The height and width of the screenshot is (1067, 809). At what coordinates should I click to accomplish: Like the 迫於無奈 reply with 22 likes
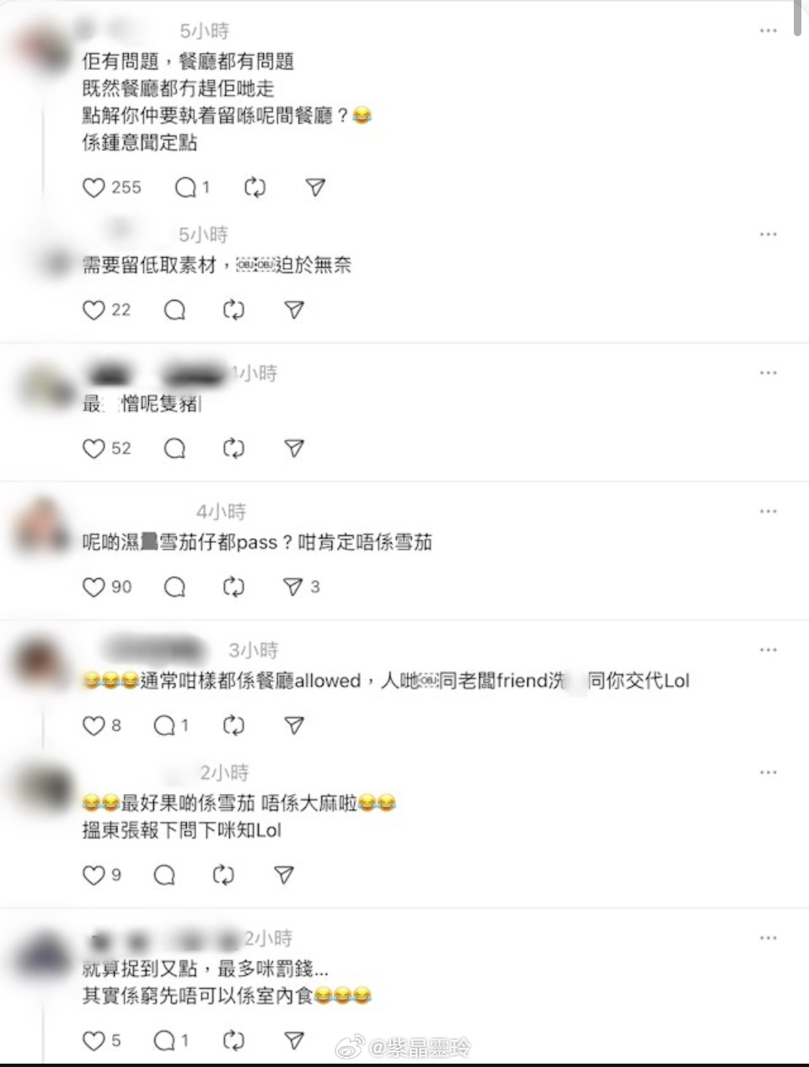tap(94, 310)
